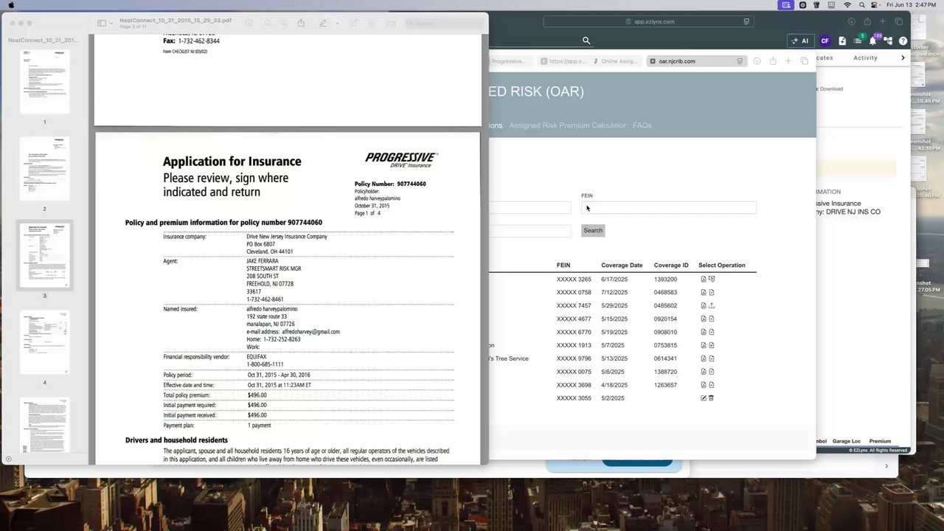
Task: Click the Coverage ID column header
Action: point(671,265)
